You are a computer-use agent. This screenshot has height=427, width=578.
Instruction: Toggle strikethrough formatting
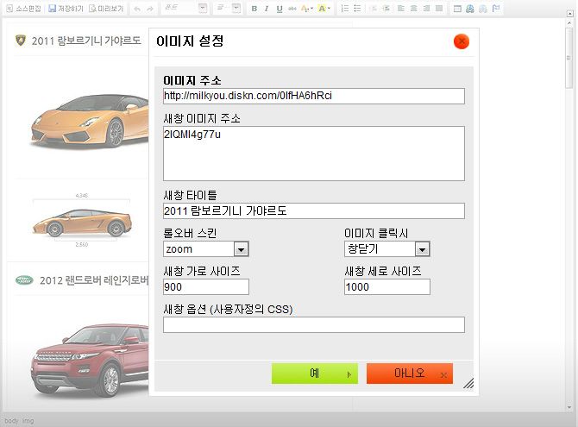292,9
